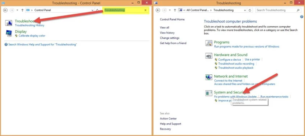Open Run maintenance tasks link
Viewport: 305px width, 136px height.
pyautogui.click(x=274, y=97)
